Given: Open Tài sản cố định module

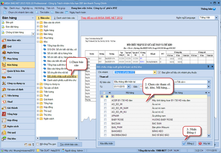Looking at the screenshot, I should click(x=18, y=89).
